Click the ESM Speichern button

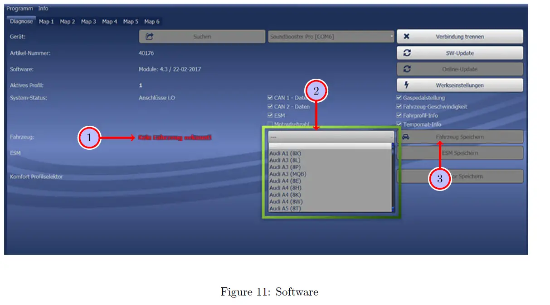click(x=460, y=153)
